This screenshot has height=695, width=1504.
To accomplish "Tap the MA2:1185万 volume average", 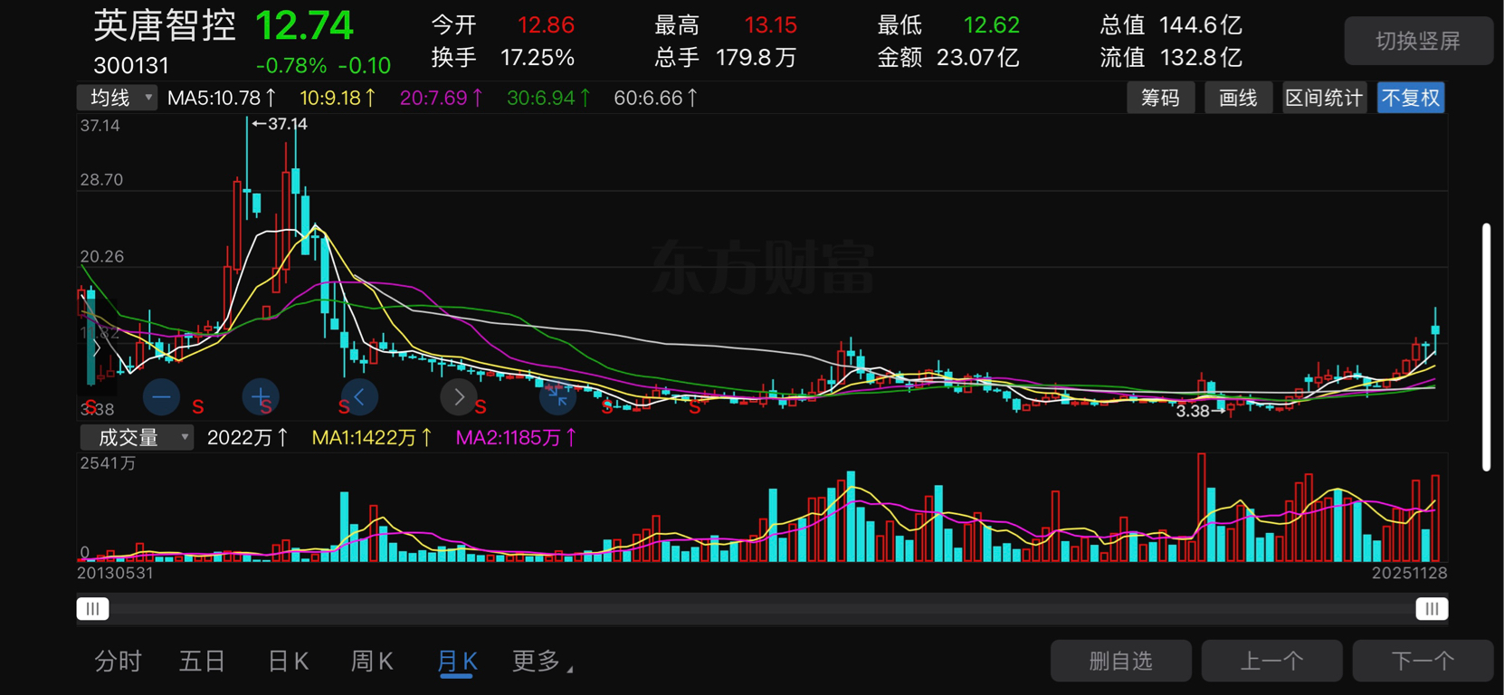I will click(516, 438).
